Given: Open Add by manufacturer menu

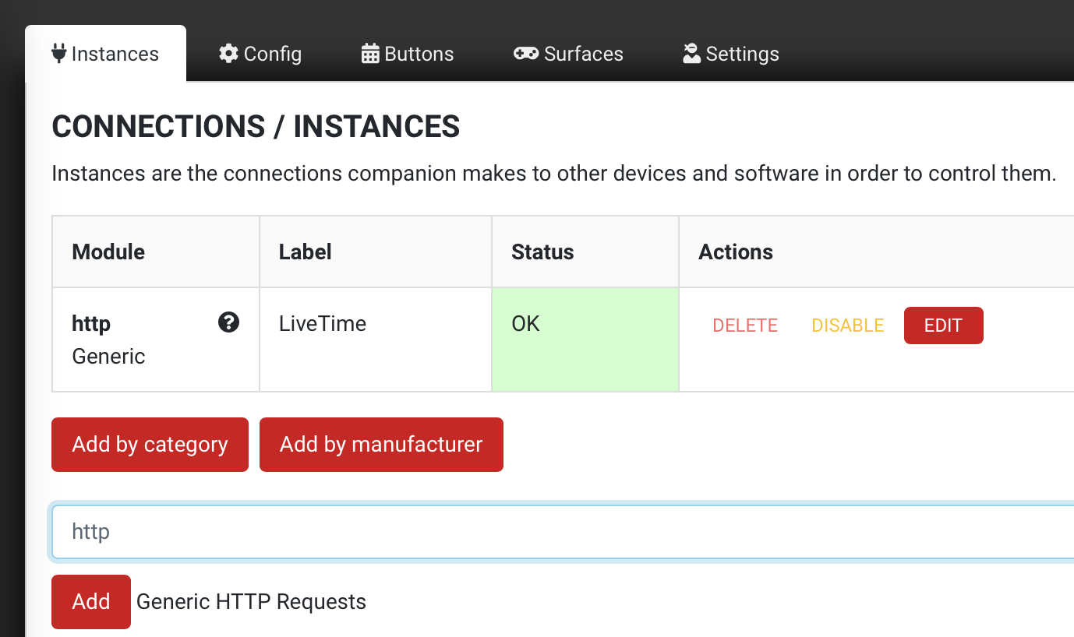Looking at the screenshot, I should pyautogui.click(x=381, y=445).
